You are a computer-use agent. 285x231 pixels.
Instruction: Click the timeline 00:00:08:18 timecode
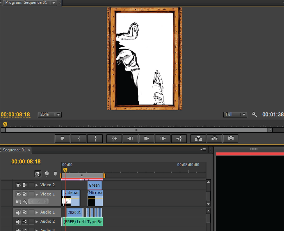tap(26, 162)
